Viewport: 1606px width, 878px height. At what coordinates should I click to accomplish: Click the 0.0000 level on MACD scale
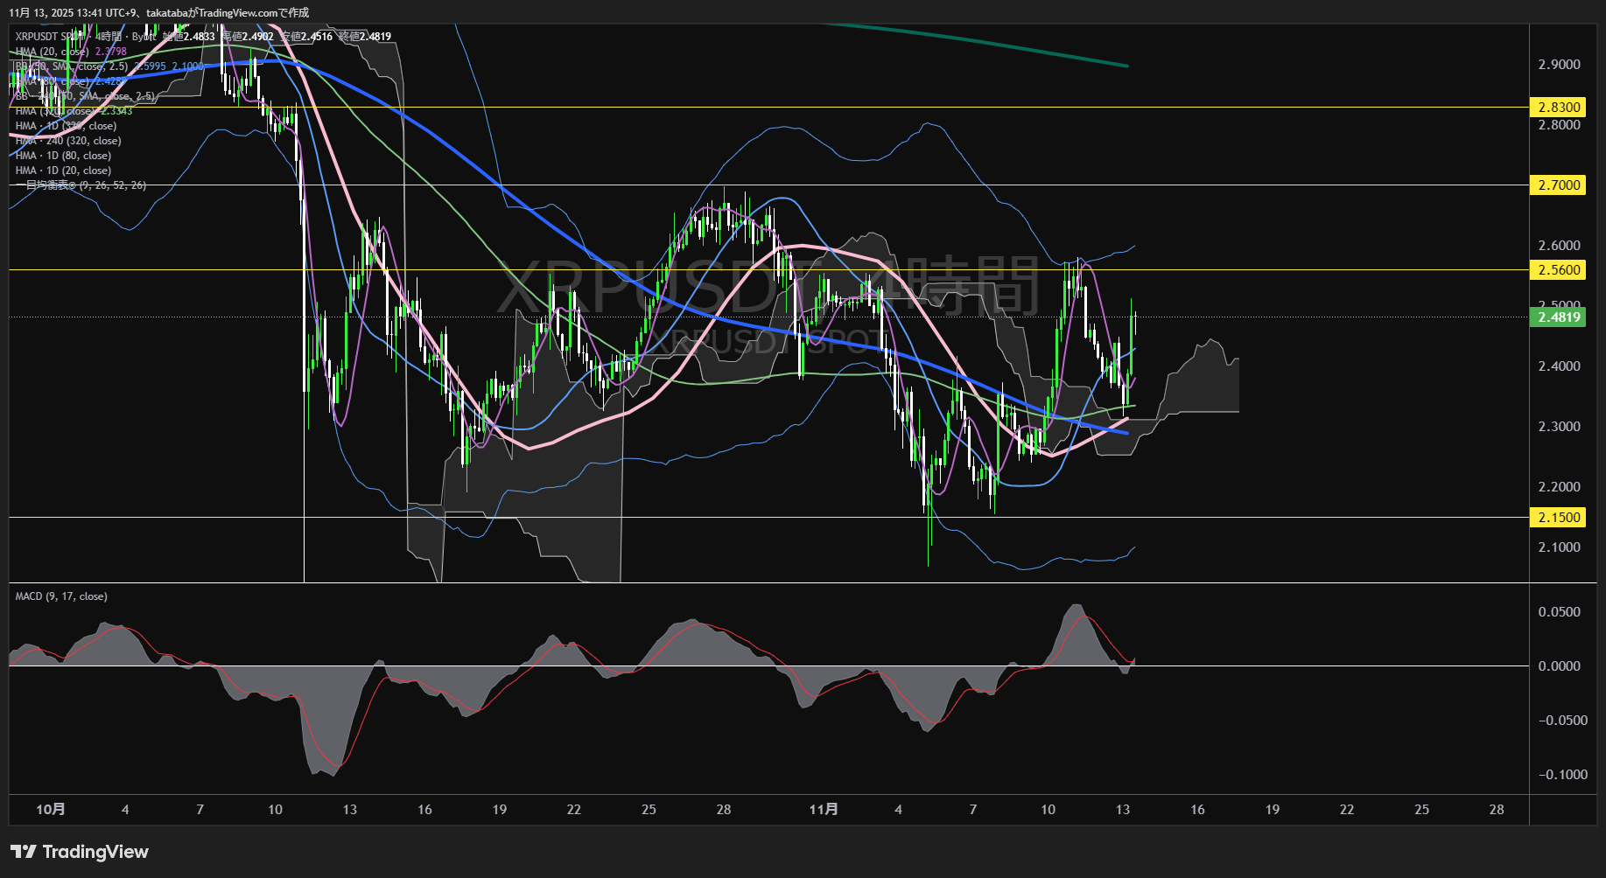coord(1559,666)
